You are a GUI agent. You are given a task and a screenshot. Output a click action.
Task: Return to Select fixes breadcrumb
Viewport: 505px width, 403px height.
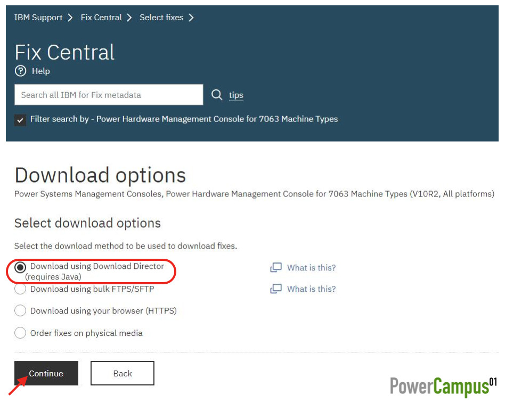161,18
